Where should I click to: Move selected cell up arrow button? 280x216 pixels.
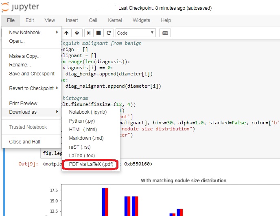pyautogui.click(x=66, y=33)
